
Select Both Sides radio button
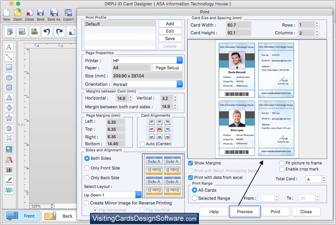[x=87, y=158]
